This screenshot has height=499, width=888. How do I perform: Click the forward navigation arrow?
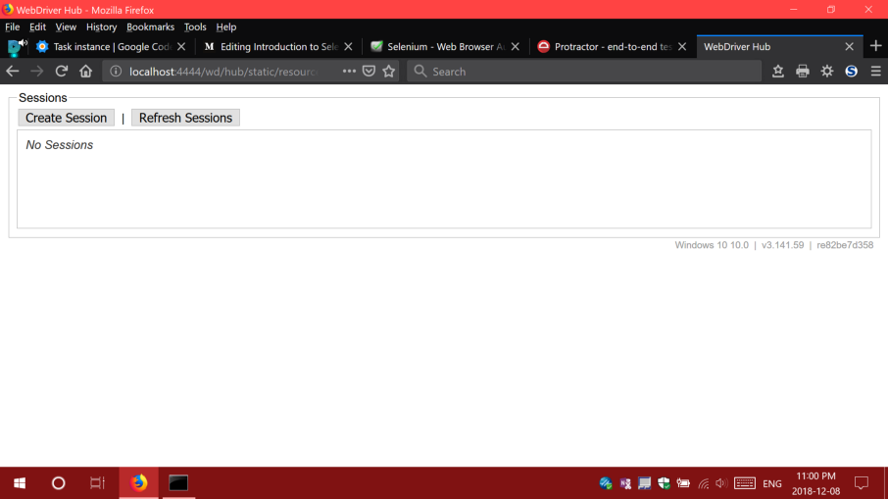point(37,72)
